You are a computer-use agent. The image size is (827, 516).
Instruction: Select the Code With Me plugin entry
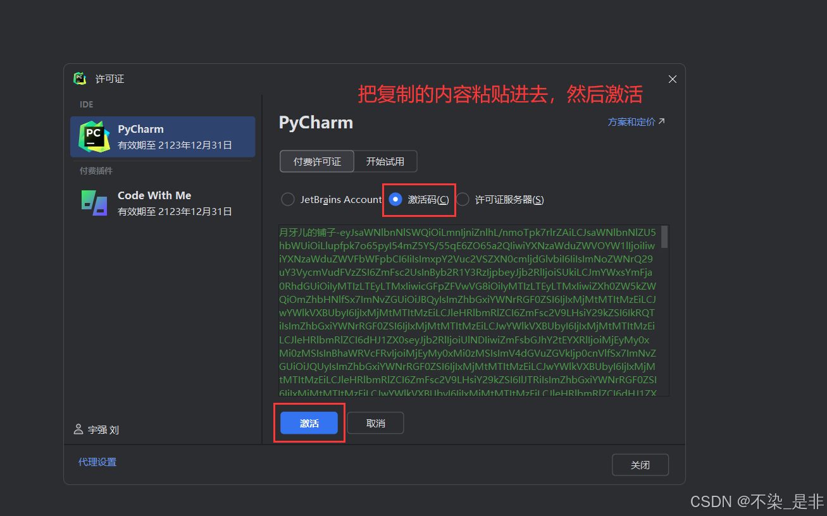tap(163, 203)
